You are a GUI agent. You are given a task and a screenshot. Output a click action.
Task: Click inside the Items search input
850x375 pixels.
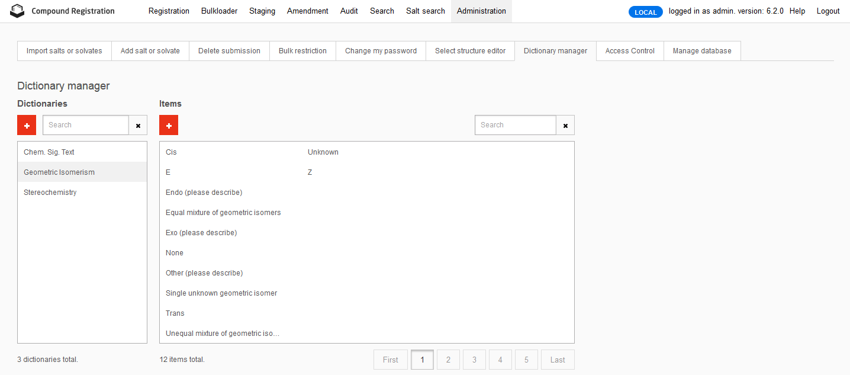pos(514,125)
